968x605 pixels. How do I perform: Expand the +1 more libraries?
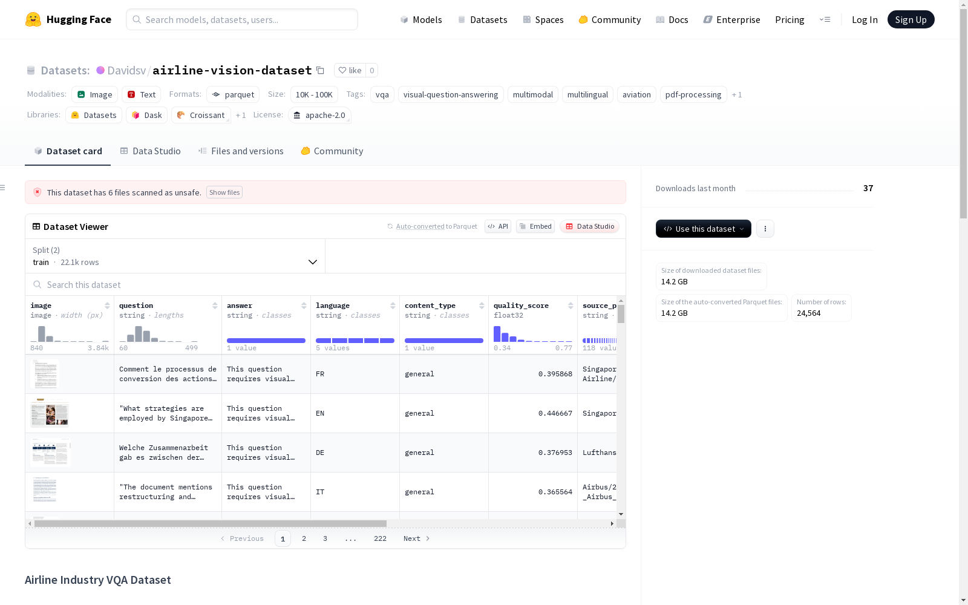[241, 115]
